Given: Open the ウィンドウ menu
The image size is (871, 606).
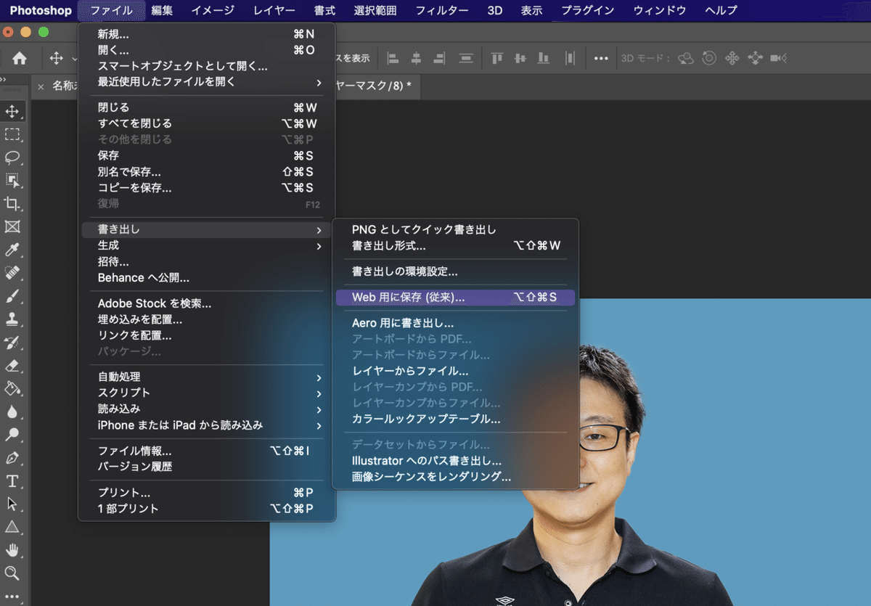Looking at the screenshot, I should pyautogui.click(x=659, y=10).
